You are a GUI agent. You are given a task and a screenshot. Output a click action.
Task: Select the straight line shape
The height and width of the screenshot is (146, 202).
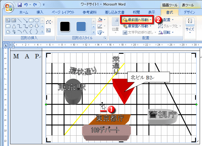tap(20, 20)
